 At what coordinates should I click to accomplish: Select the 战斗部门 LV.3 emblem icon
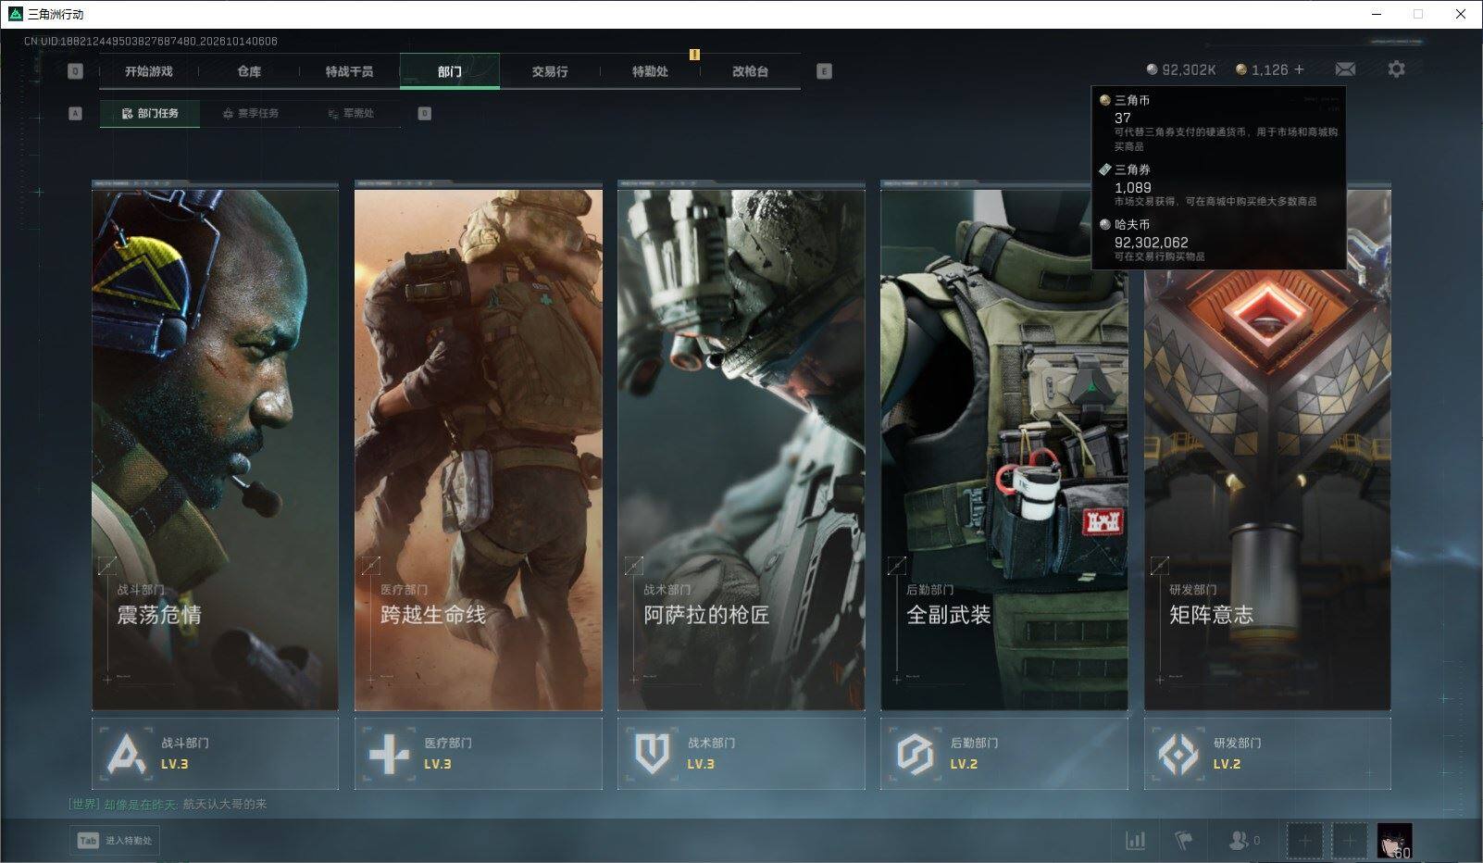point(125,754)
